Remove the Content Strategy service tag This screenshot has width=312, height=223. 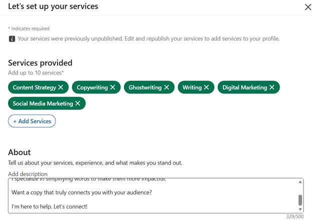pyautogui.click(x=60, y=87)
